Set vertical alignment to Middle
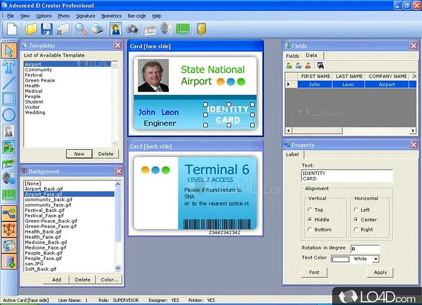 (x=310, y=220)
